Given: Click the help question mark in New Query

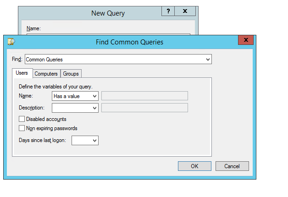Looking at the screenshot, I should pyautogui.click(x=168, y=11).
